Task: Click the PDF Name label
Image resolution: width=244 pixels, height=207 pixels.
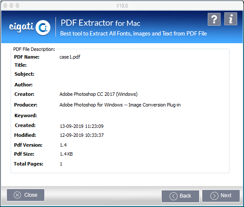Action: point(27,57)
